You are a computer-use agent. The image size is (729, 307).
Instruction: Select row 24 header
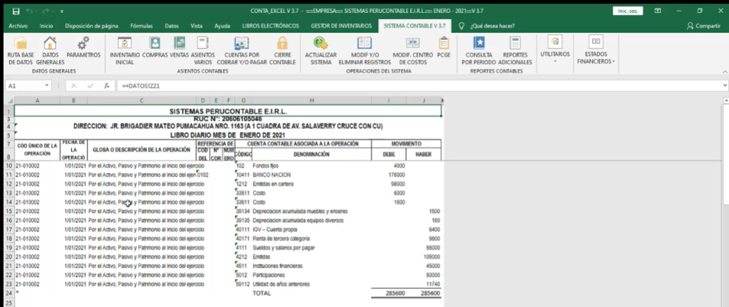point(9,293)
